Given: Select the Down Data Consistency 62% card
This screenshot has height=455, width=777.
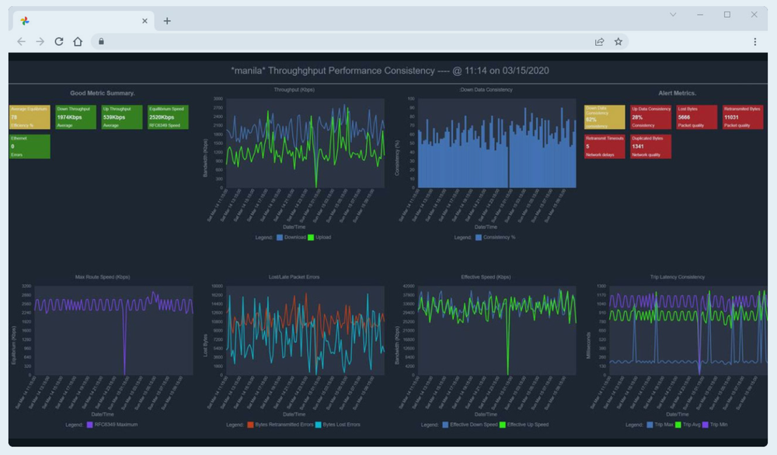Looking at the screenshot, I should pos(605,116).
